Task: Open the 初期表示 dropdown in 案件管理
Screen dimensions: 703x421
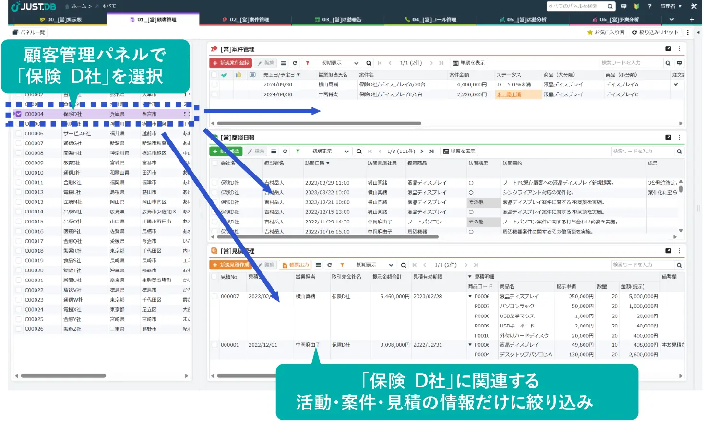Action: [x=340, y=63]
